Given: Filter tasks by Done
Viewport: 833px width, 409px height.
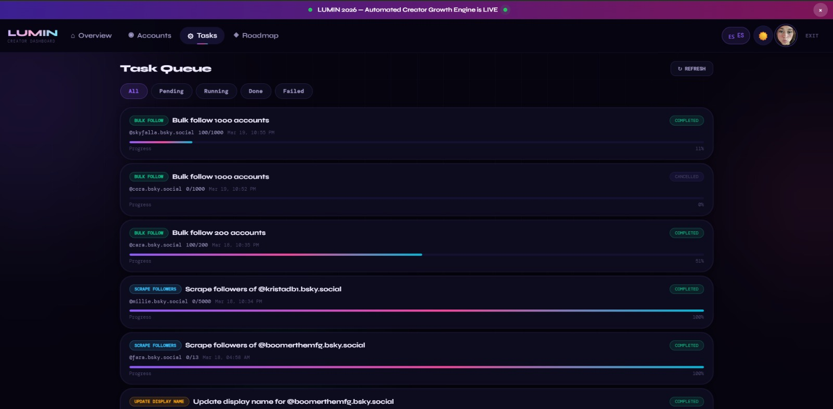Looking at the screenshot, I should [256, 91].
